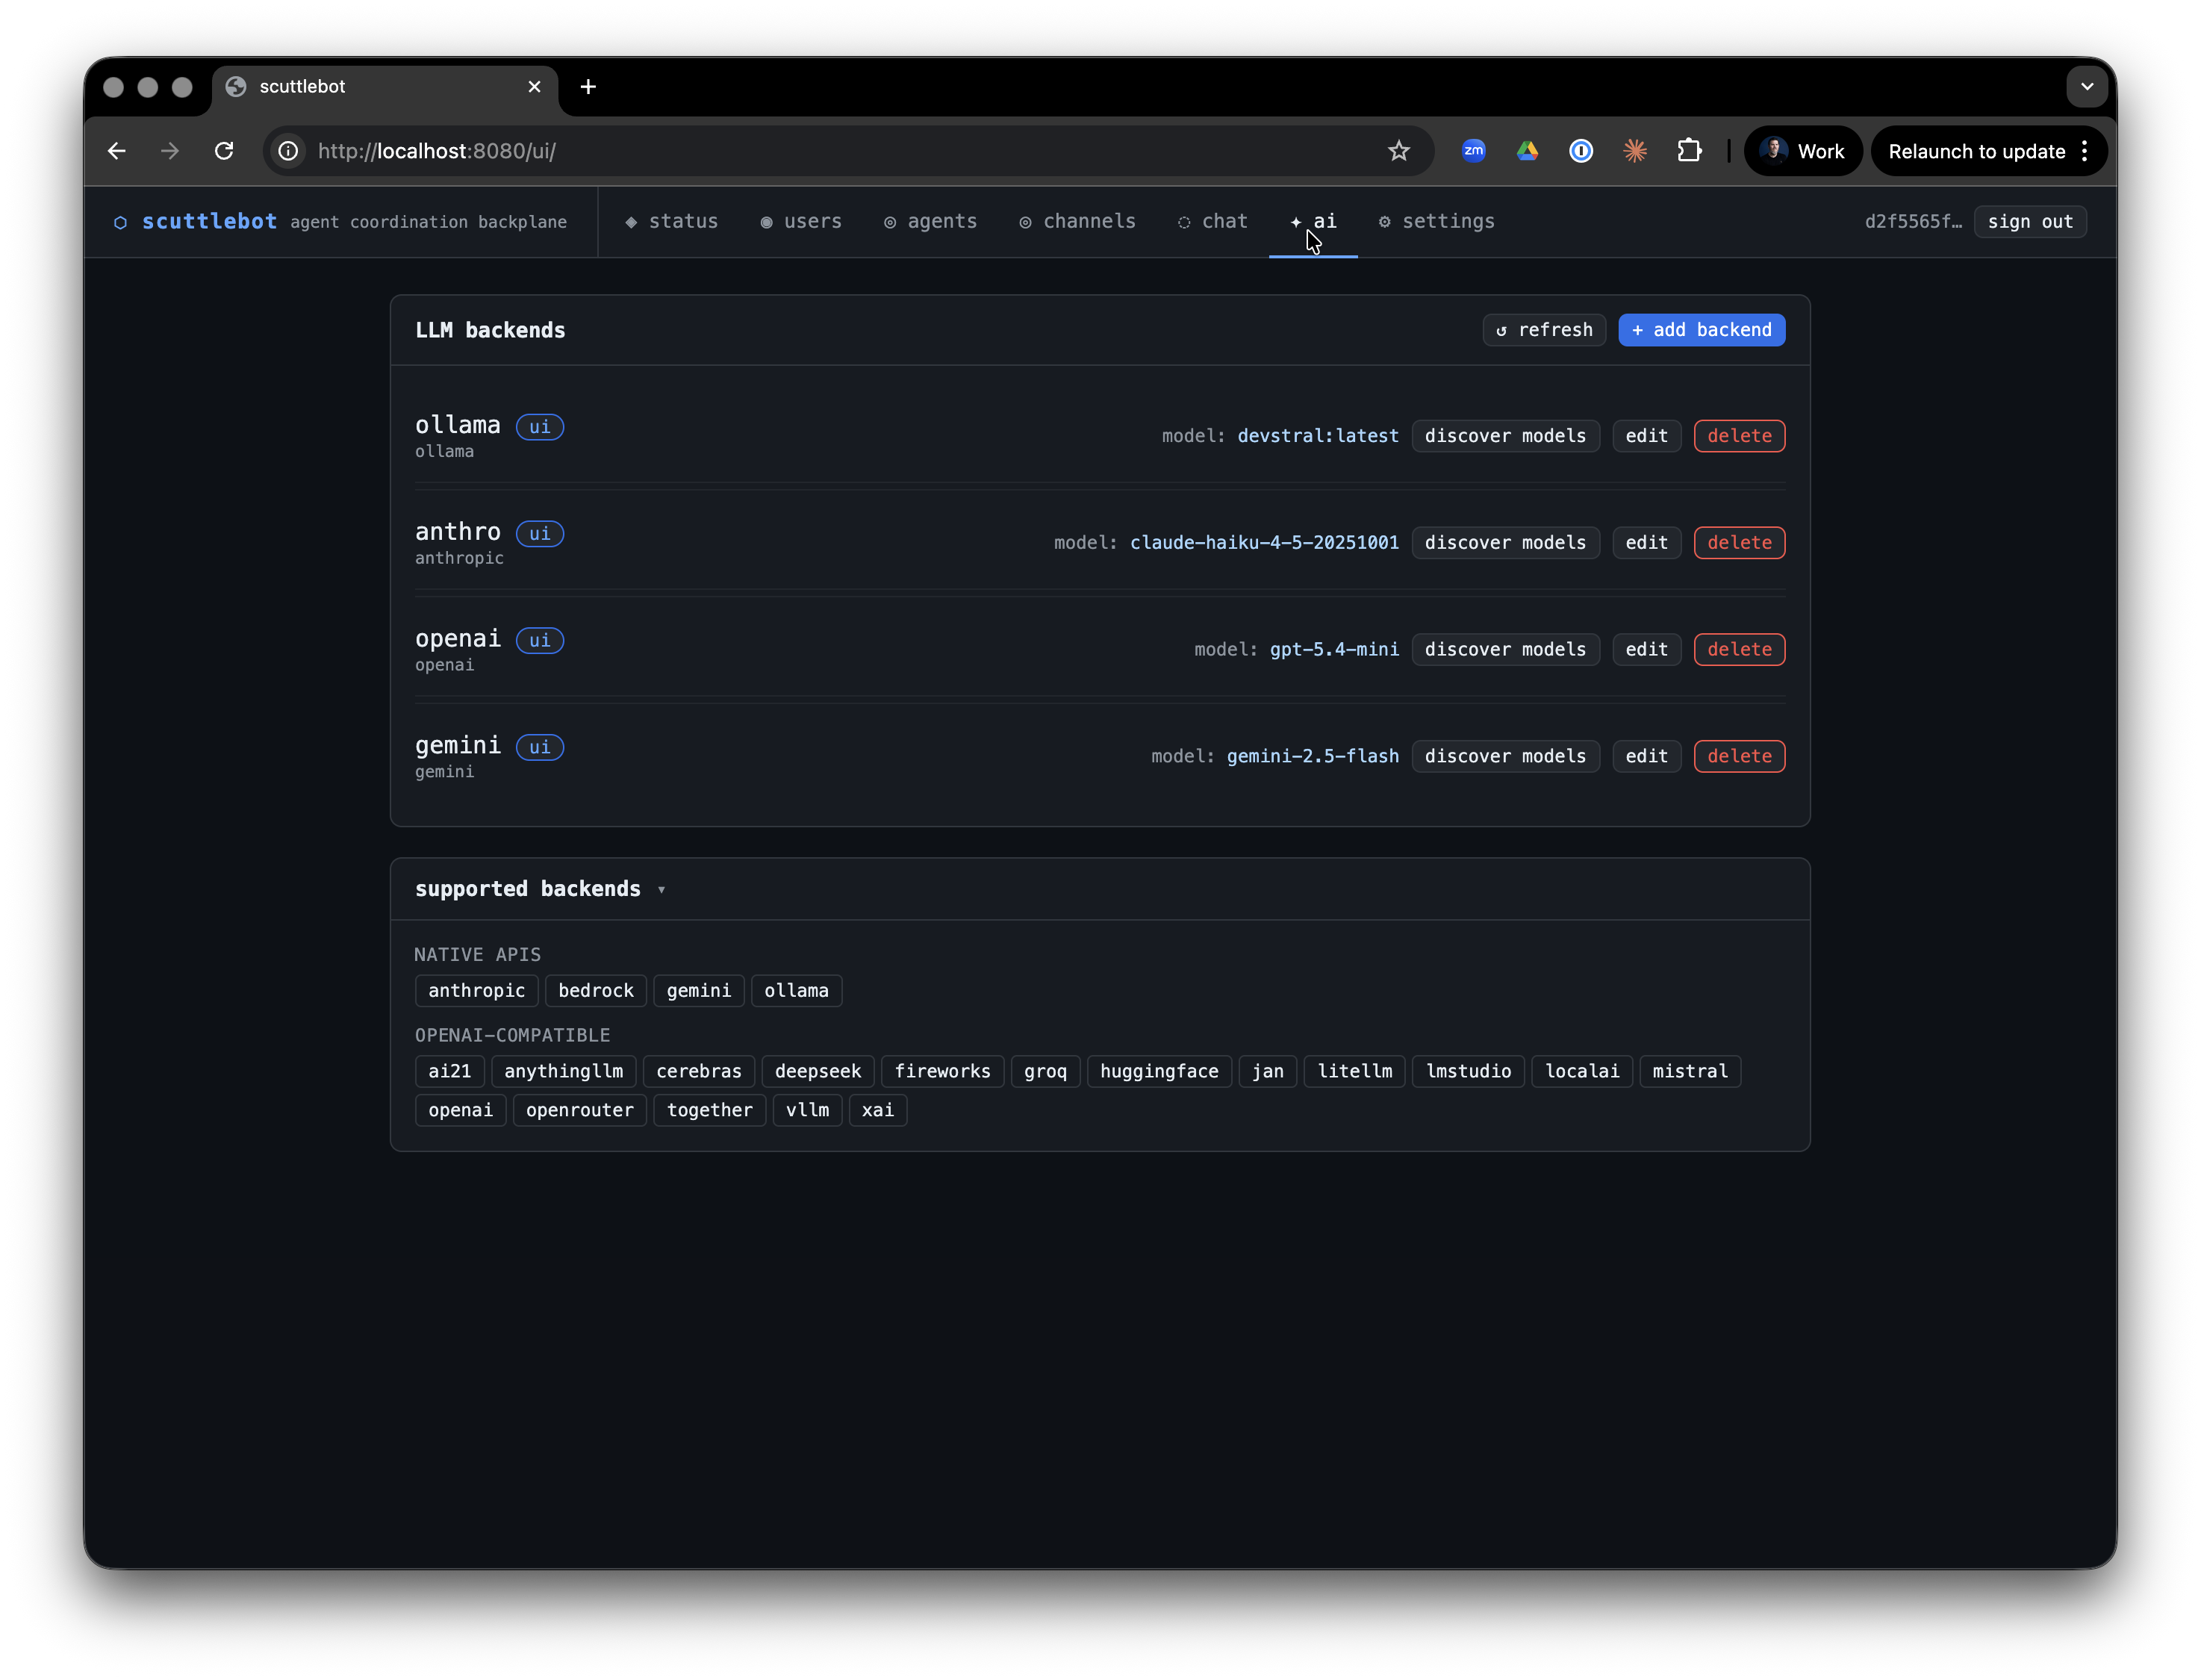Switch to the users tab
This screenshot has height=1680, width=2201.
pos(800,221)
